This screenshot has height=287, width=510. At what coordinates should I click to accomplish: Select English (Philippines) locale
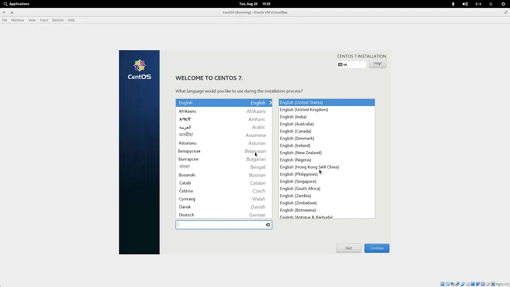coord(327,174)
